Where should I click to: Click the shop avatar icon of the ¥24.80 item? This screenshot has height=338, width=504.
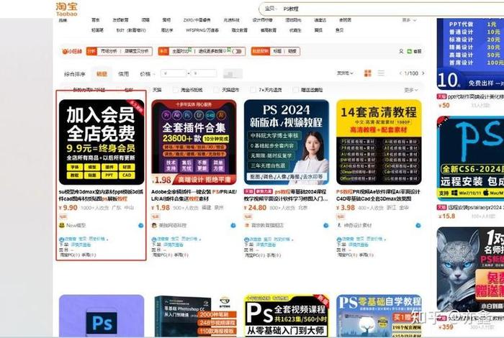pyautogui.click(x=247, y=225)
